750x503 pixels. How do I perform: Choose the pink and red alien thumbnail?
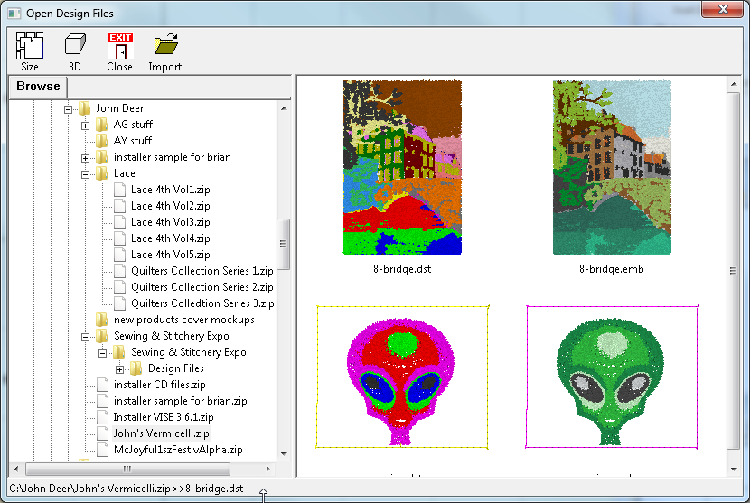pyautogui.click(x=402, y=376)
